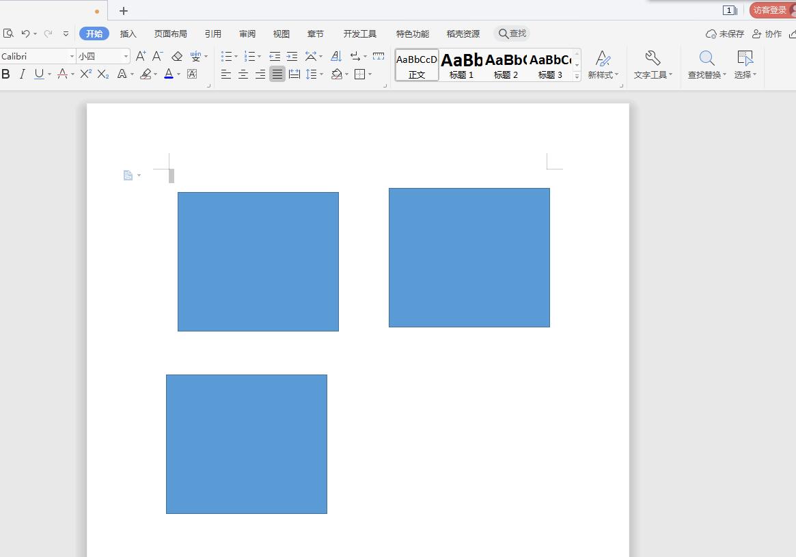The image size is (796, 557).
Task: Click the bulleted list icon
Action: (x=226, y=56)
